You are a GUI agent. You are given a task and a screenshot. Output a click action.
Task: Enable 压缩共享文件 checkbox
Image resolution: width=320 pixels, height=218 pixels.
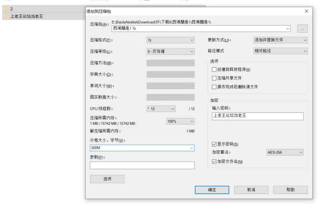pos(214,78)
